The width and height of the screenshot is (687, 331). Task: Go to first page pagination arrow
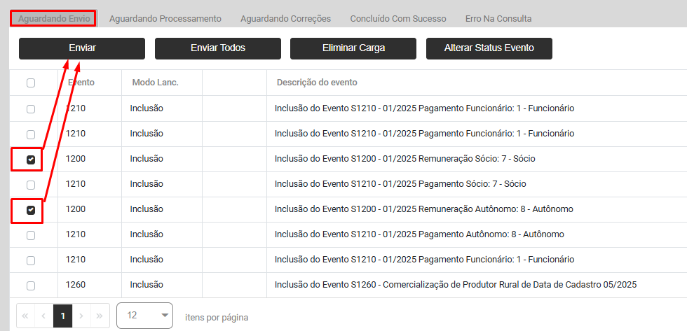point(25,316)
